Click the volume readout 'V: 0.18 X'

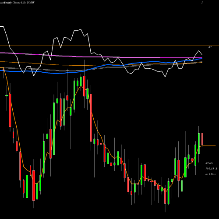point(211,169)
